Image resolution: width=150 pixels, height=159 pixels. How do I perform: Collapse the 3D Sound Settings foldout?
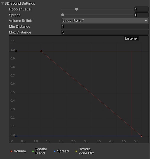coord(3,4)
